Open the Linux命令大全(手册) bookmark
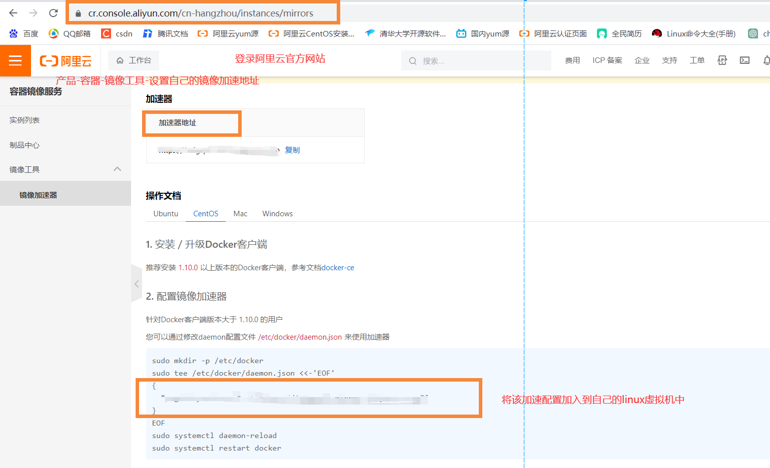This screenshot has width=770, height=468. [x=694, y=33]
